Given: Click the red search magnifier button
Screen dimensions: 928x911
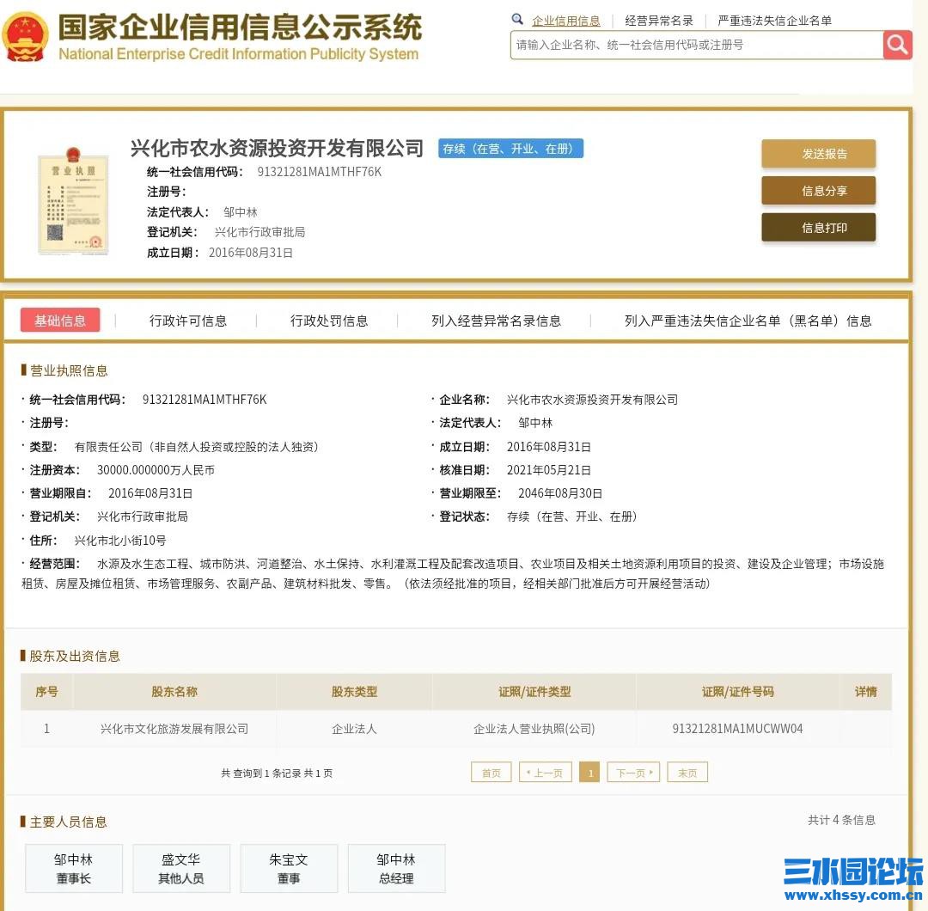Looking at the screenshot, I should [x=897, y=45].
